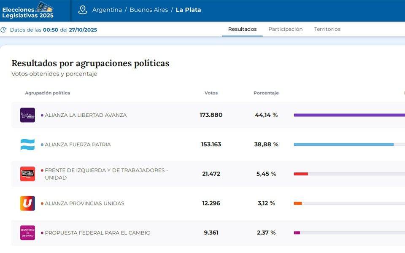Click Propuesta Federal para el Cambio logo

click(27, 233)
